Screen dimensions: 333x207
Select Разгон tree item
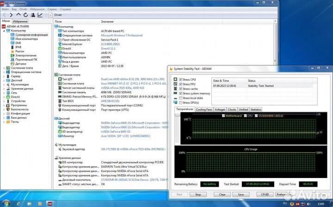click(x=20, y=51)
